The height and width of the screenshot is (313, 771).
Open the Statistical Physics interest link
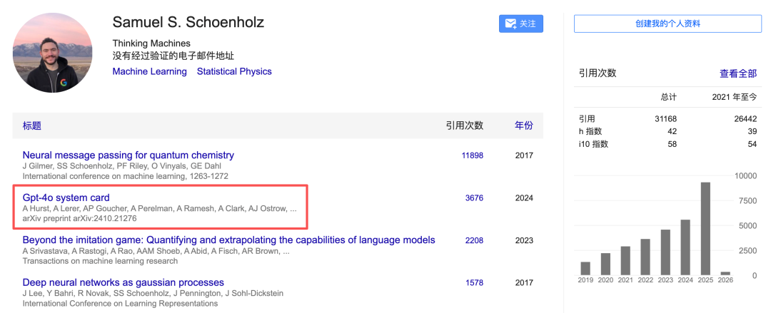234,71
